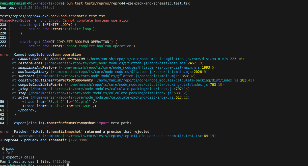
Task: Click the total run time '[423.00ms]'
Action: click(x=63, y=161)
